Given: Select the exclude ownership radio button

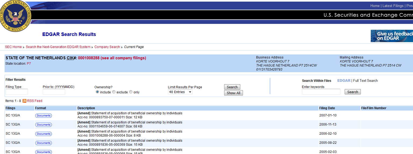Looking at the screenshot, I should pyautogui.click(x=114, y=92).
